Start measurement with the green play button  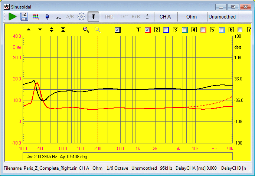coord(12,17)
